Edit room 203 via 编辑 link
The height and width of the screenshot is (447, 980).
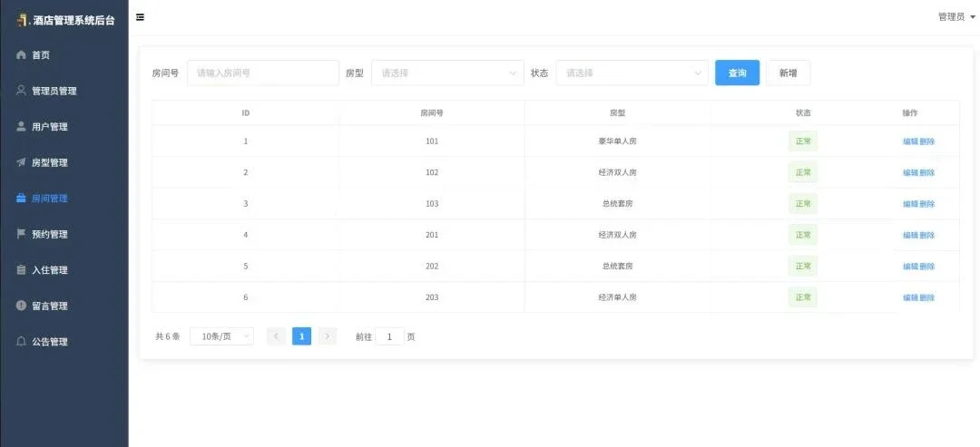pyautogui.click(x=910, y=297)
